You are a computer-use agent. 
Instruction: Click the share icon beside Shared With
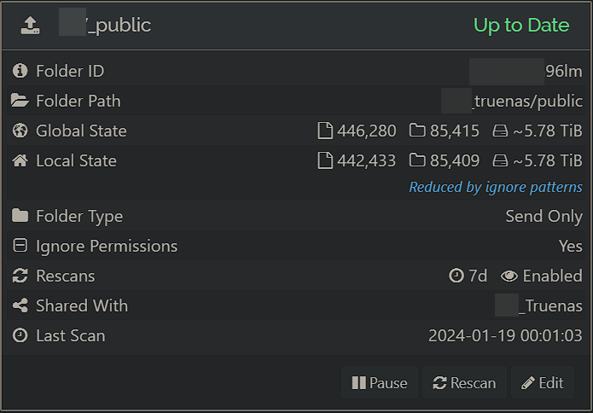[20, 305]
